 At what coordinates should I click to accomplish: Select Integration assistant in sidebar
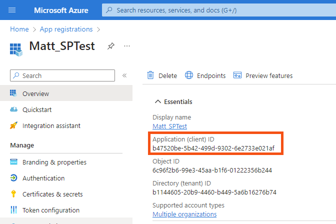(x=51, y=125)
